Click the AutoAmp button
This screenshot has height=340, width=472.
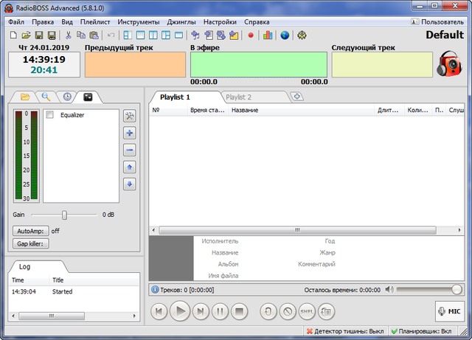coord(29,231)
